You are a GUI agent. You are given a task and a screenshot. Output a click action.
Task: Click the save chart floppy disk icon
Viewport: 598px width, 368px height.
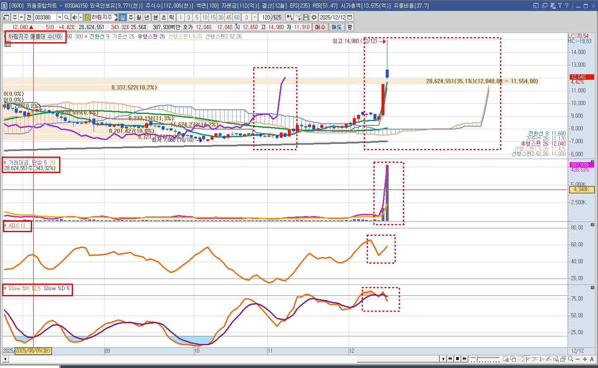pyautogui.click(x=306, y=17)
